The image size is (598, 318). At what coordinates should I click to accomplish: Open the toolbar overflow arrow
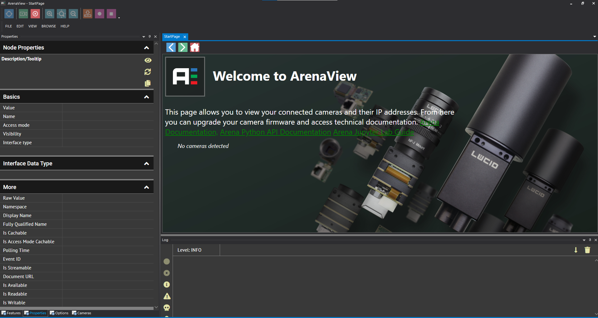[119, 18]
